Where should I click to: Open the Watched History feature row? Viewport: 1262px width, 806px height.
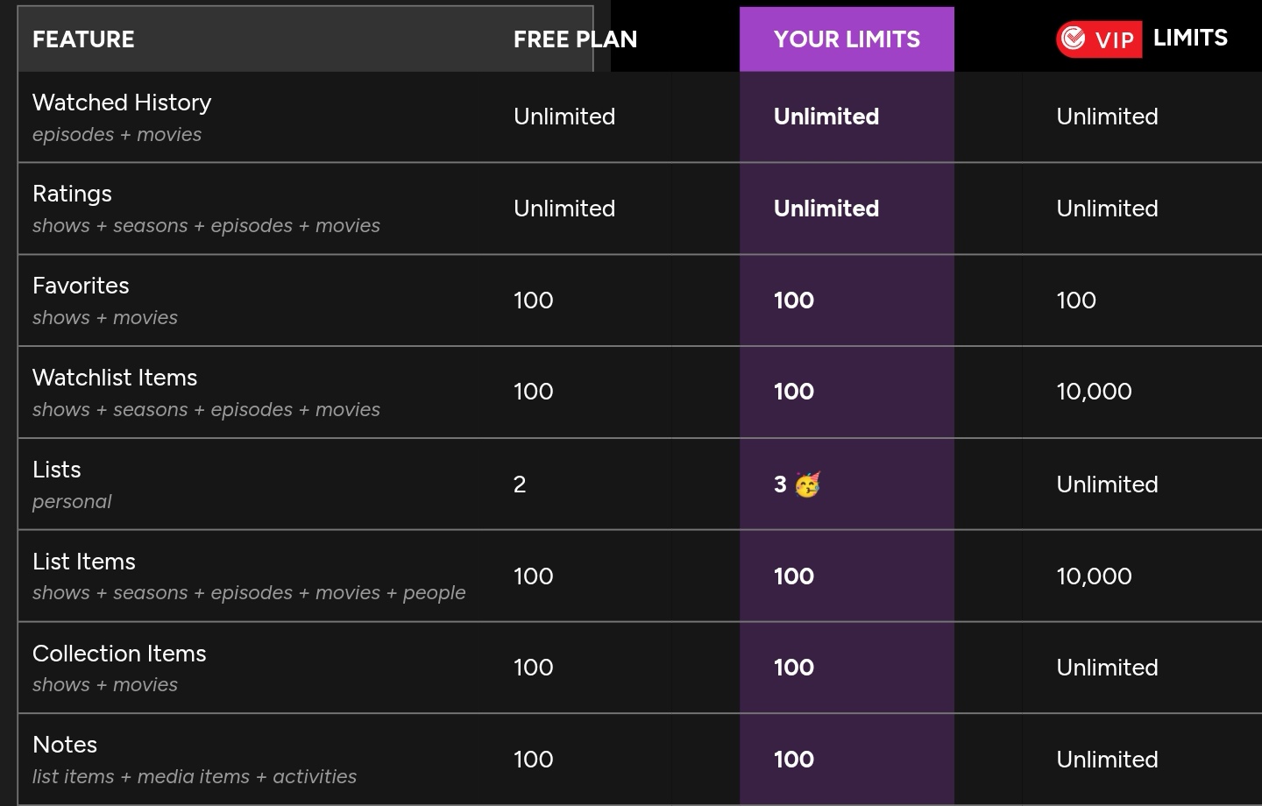[640, 117]
